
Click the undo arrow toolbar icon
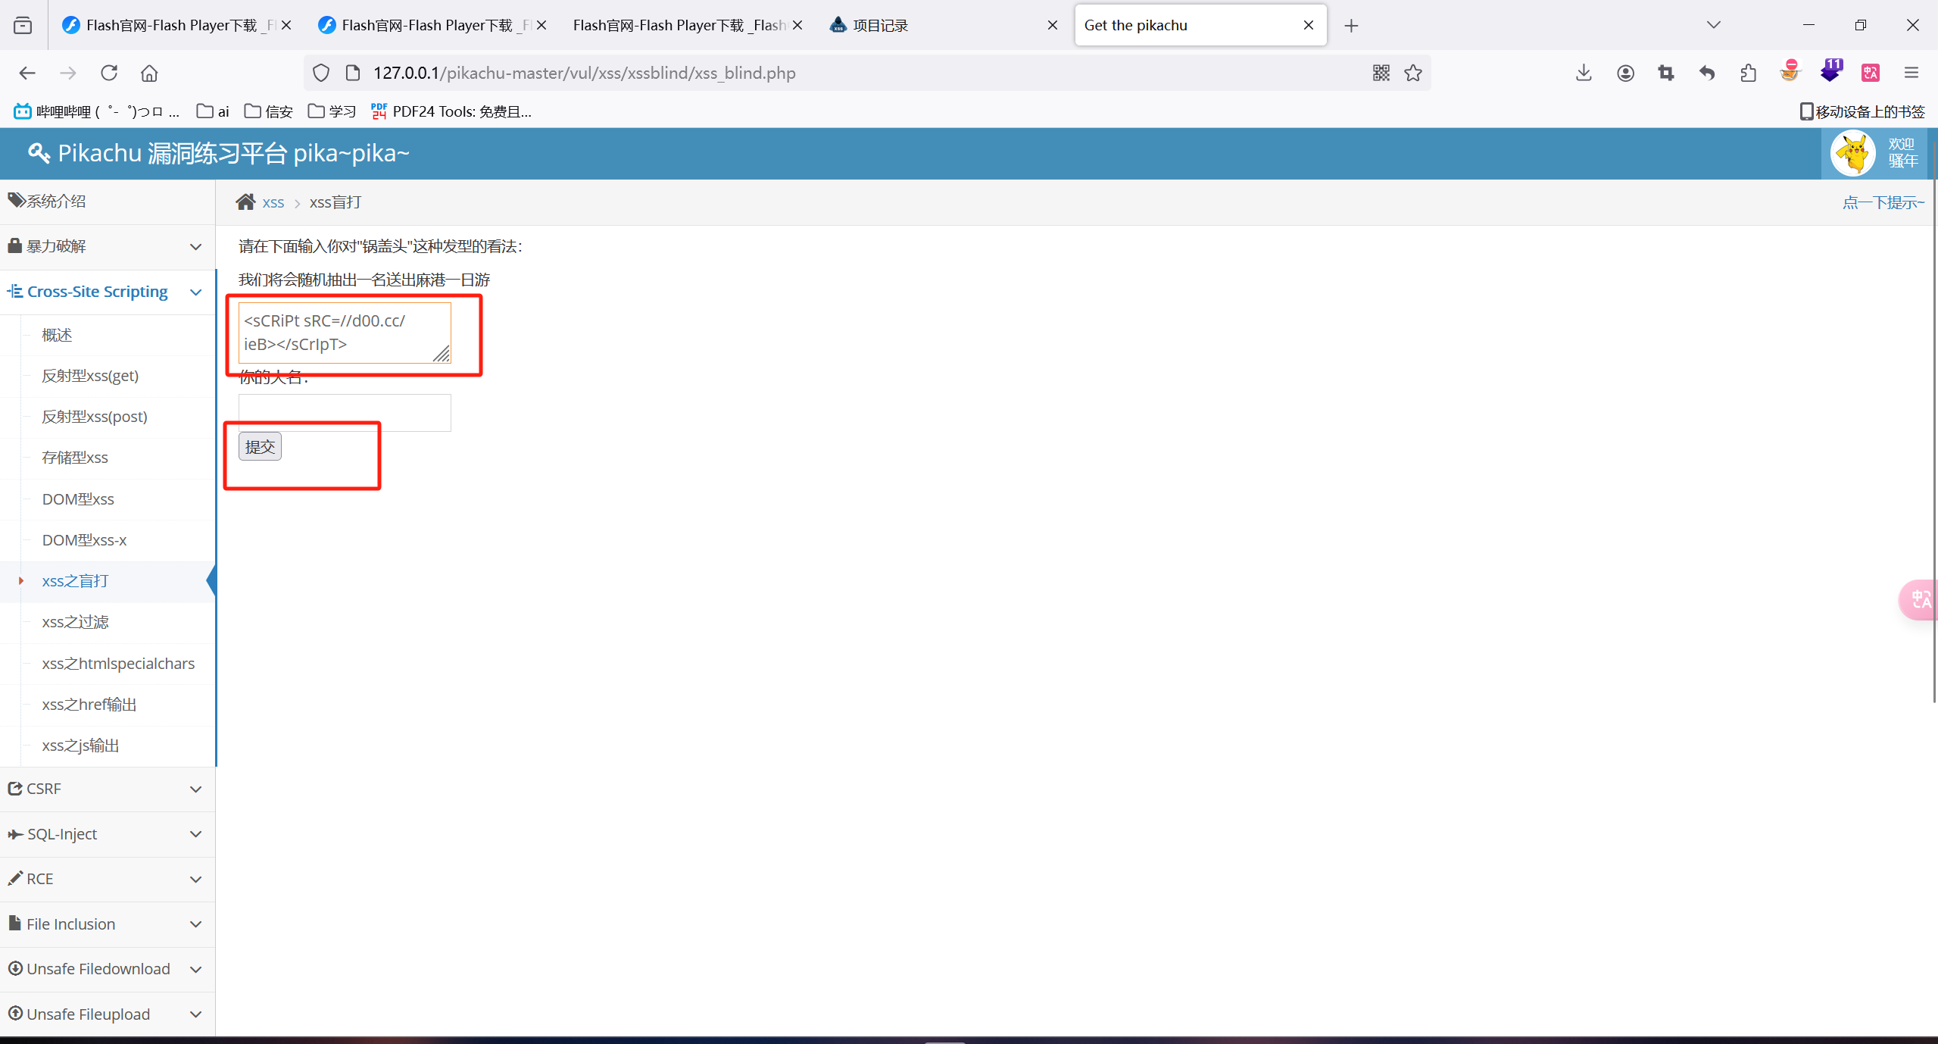point(1707,73)
